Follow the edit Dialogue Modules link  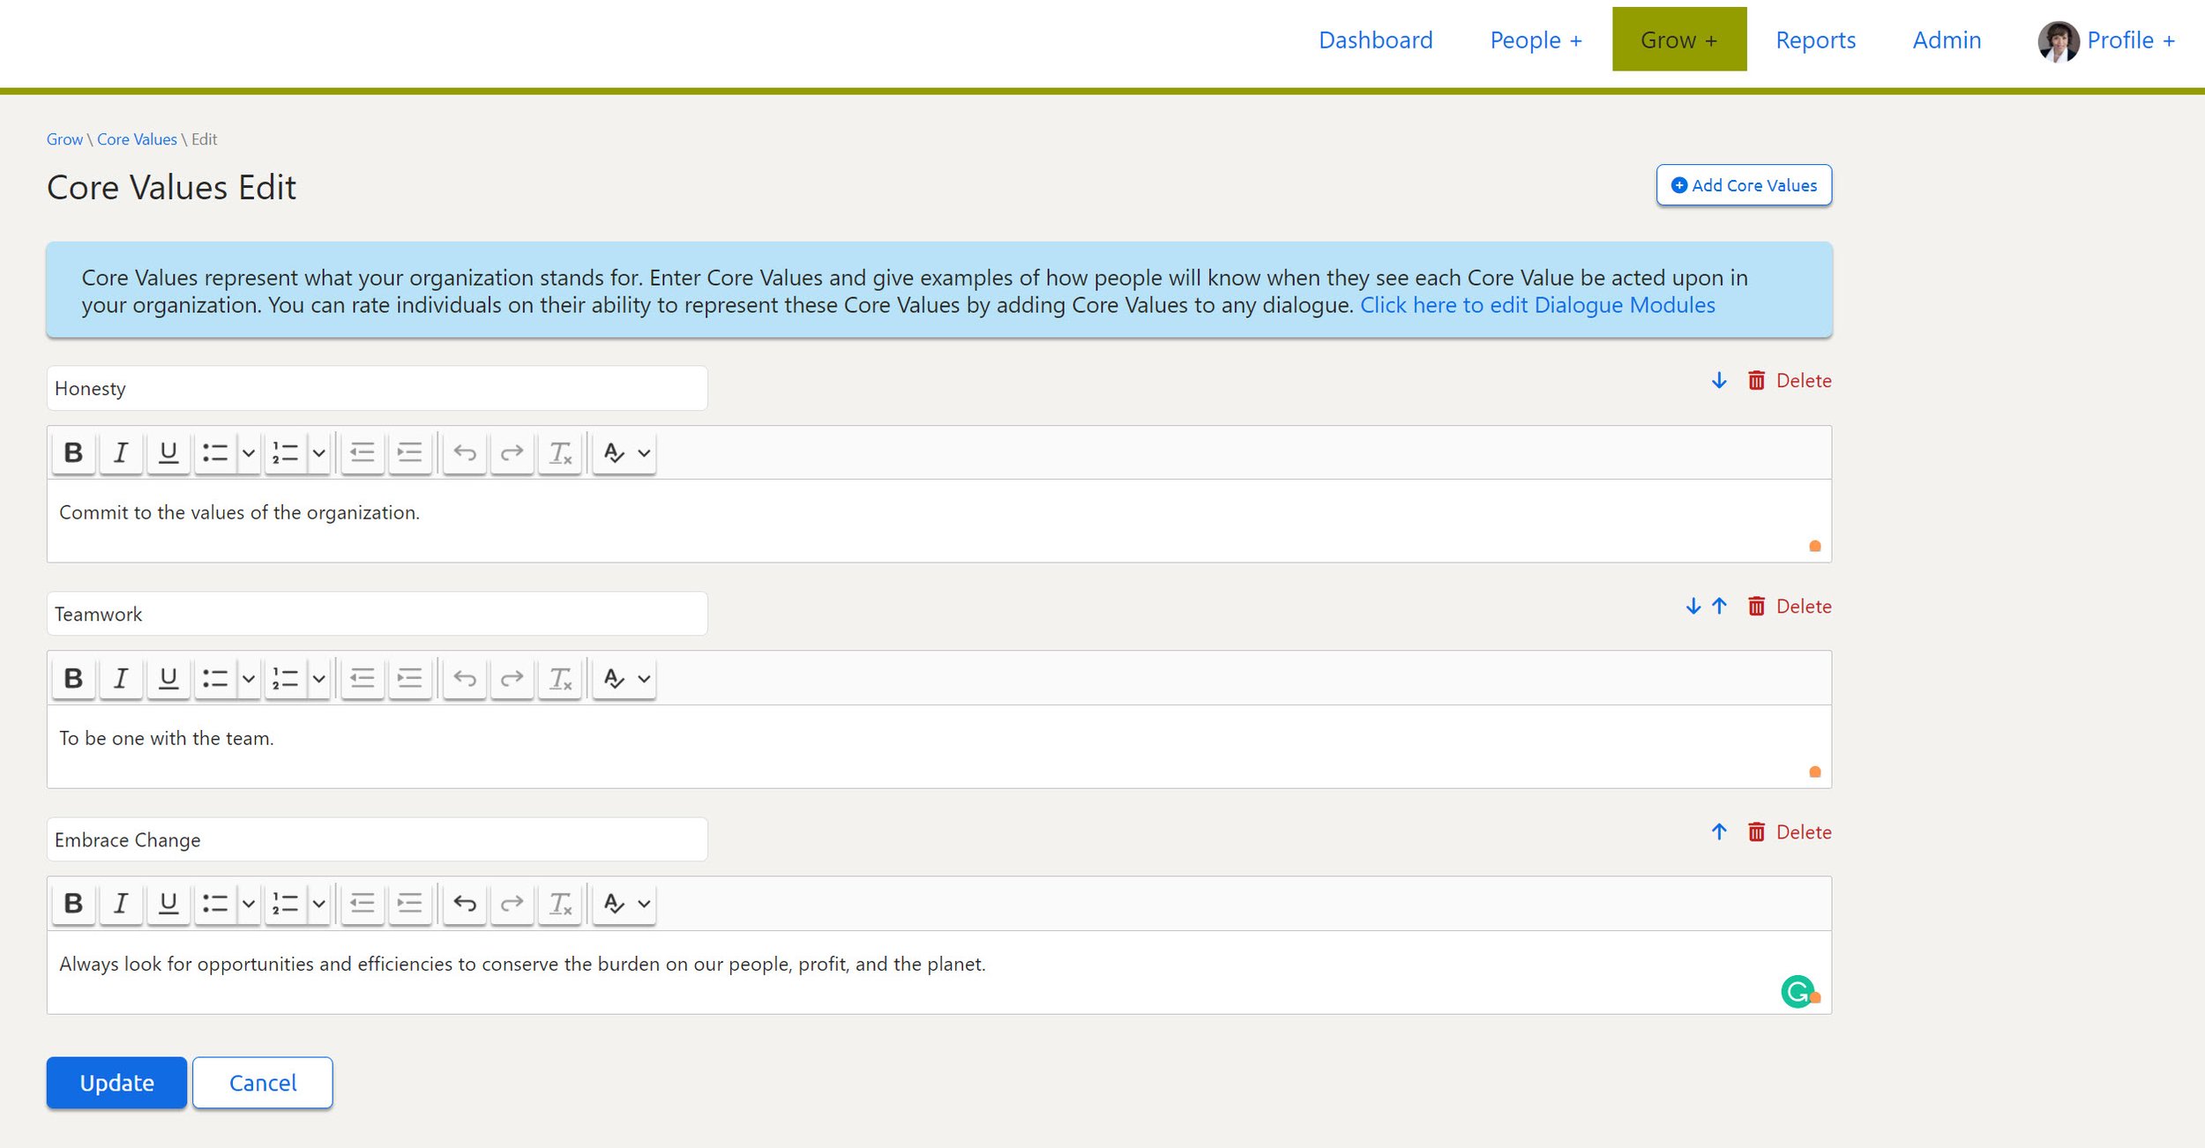pos(1536,305)
